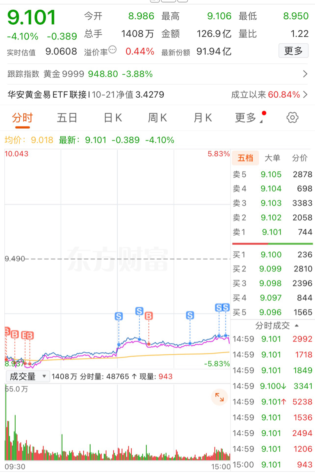Tap the 最新份额 91.94亿 value
The height and width of the screenshot is (475, 315).
click(x=214, y=51)
